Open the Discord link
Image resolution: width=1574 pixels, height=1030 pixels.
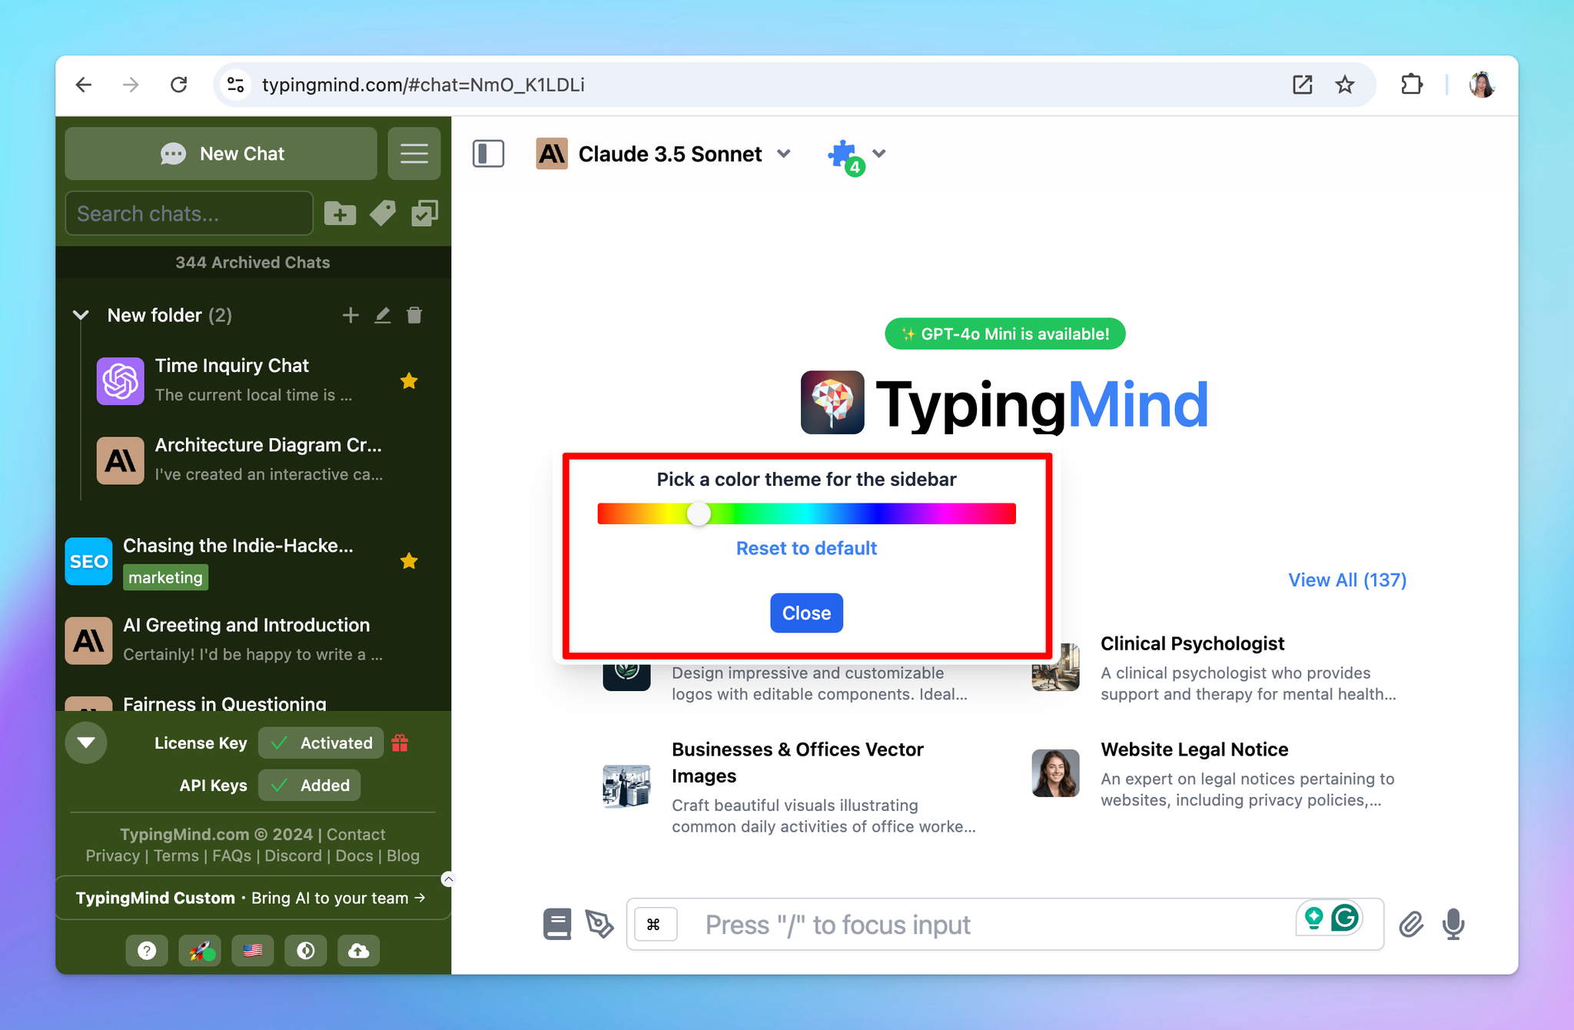[x=294, y=856]
